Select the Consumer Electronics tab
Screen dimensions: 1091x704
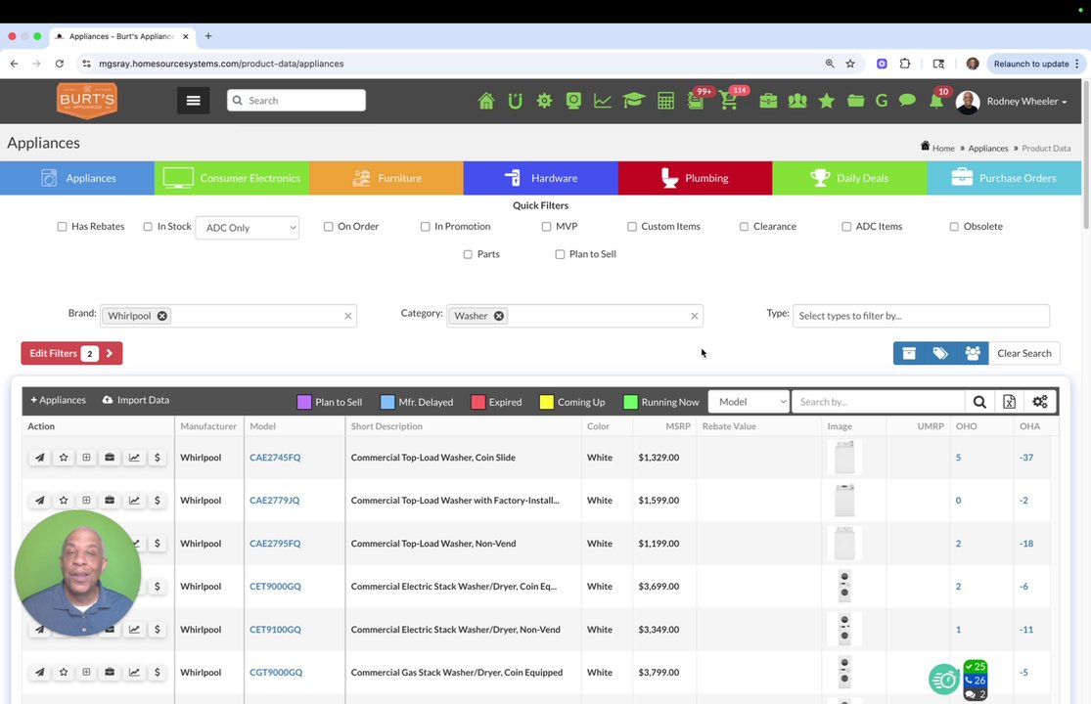click(x=232, y=178)
